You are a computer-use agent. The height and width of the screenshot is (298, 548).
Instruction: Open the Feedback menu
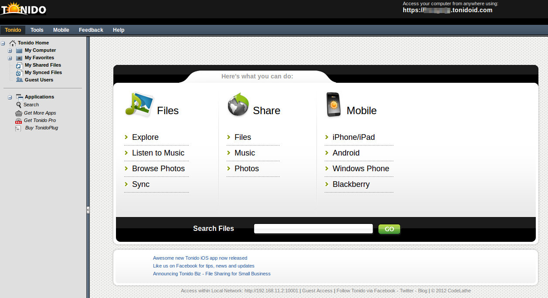pyautogui.click(x=91, y=30)
